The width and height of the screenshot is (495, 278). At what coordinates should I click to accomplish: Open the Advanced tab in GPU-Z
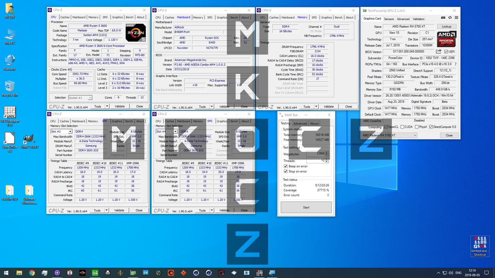point(403,19)
